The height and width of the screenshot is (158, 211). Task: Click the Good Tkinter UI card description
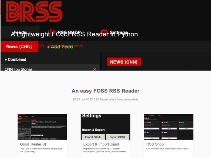[x=41, y=150]
